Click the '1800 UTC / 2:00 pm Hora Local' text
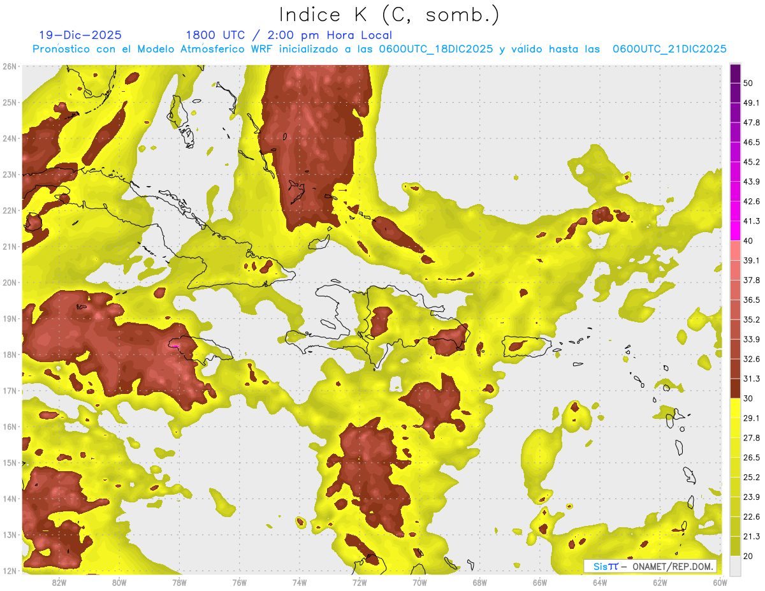 [x=289, y=35]
